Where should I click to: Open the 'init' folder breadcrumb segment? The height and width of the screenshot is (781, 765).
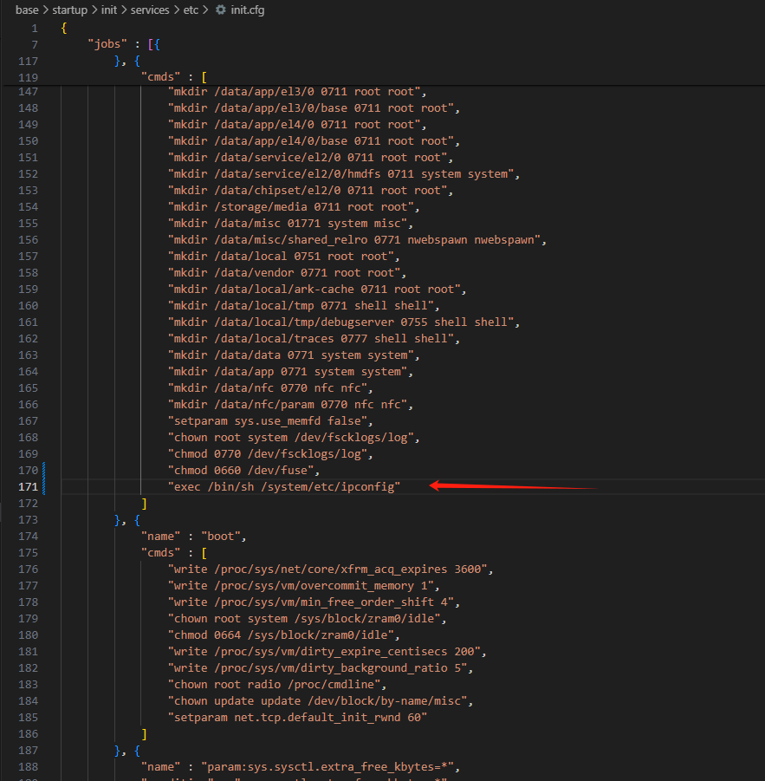click(x=109, y=10)
